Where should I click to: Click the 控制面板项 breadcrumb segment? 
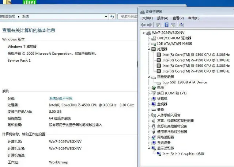pyautogui.click(x=7, y=16)
